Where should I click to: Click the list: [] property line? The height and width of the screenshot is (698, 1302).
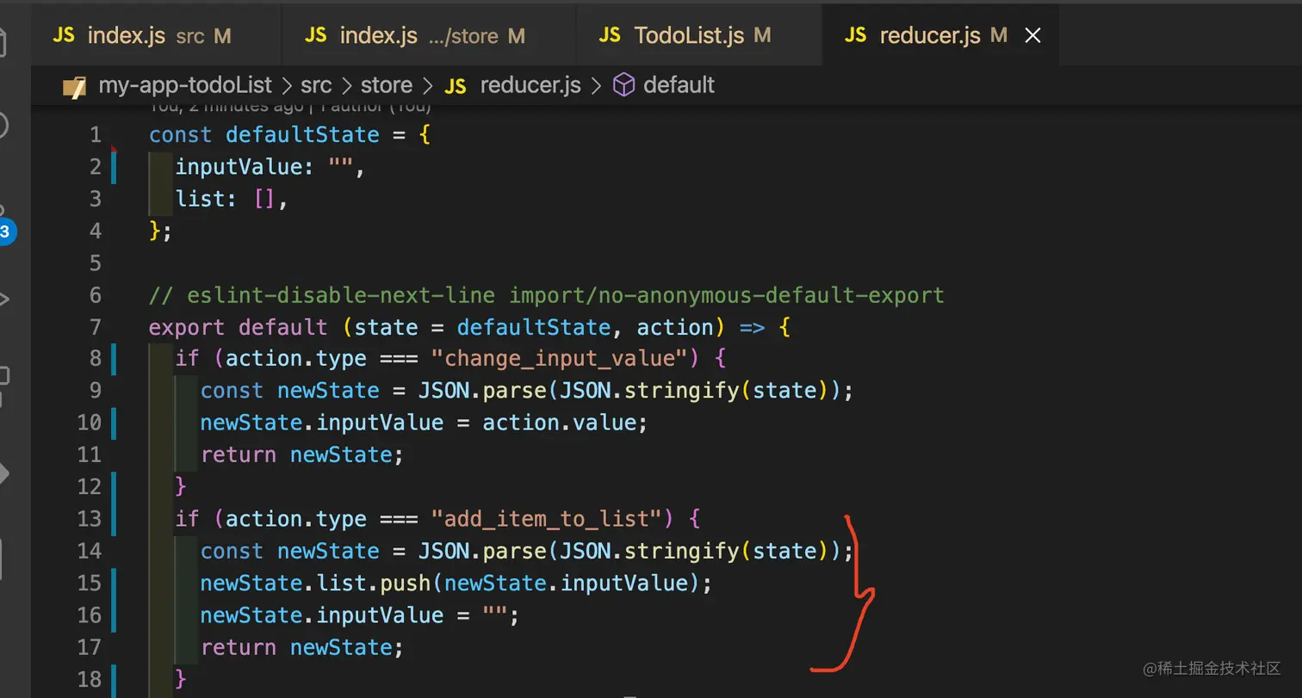click(231, 199)
